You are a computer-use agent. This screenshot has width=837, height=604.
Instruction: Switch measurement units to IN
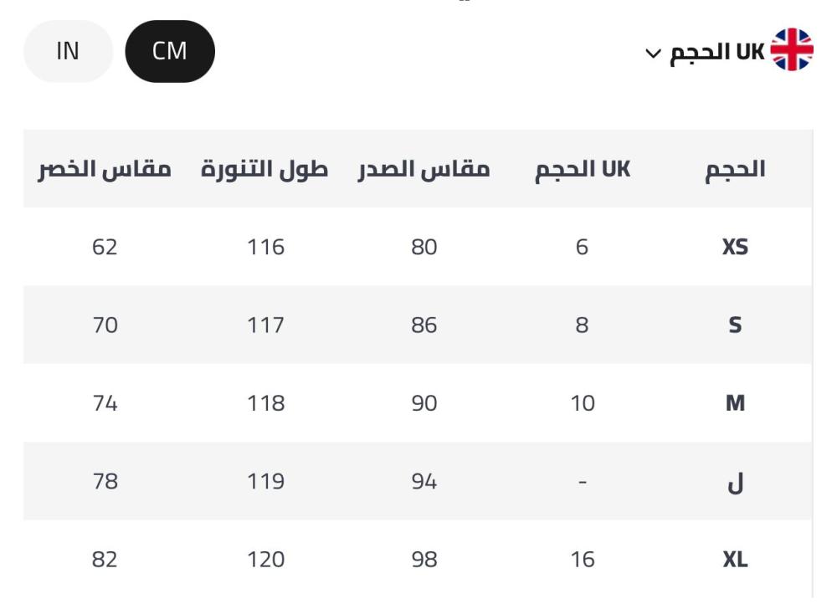tap(68, 51)
